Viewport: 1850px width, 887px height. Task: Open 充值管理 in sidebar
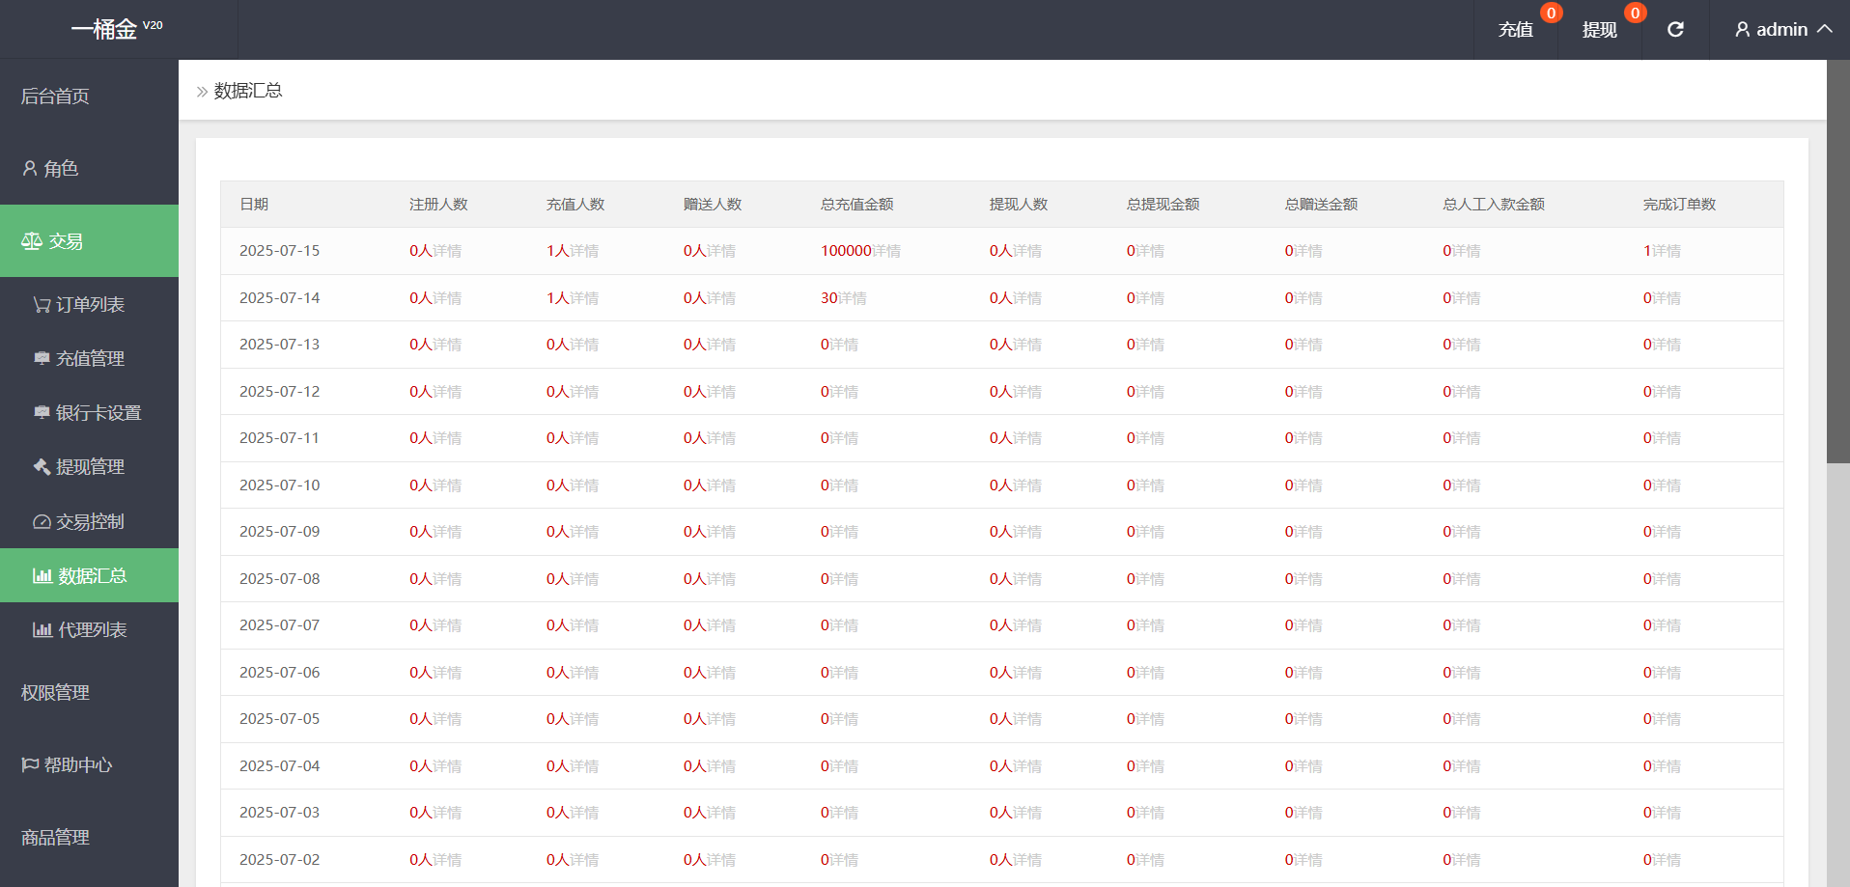coord(89,358)
